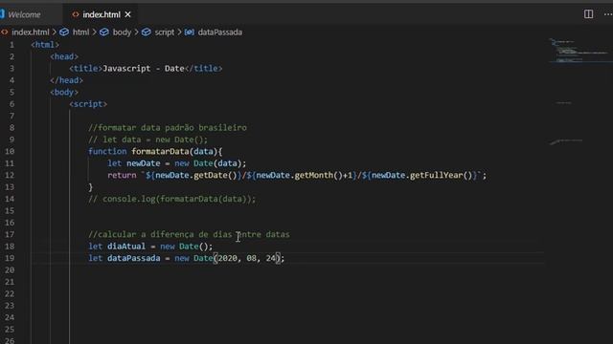Image resolution: width=613 pixels, height=344 pixels.
Task: Click the <body> tag on line 5
Action: coord(64,92)
